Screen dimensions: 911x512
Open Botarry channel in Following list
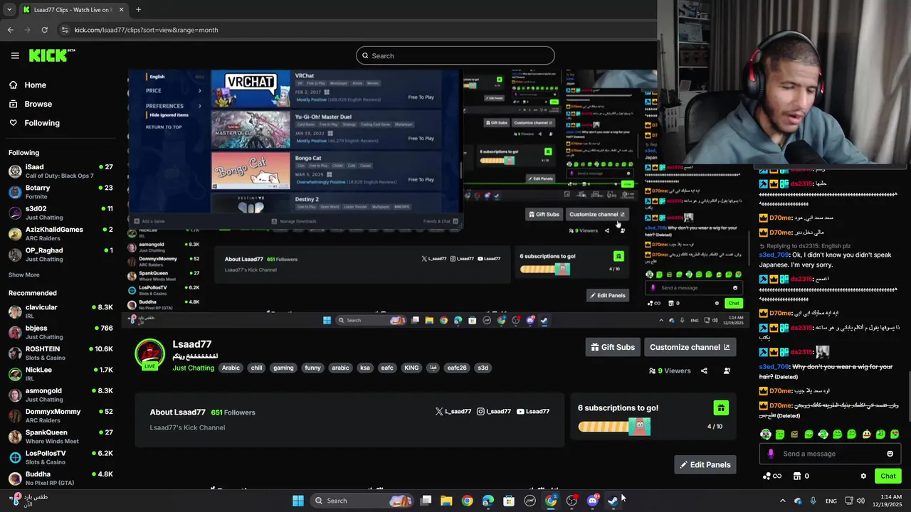(60, 192)
